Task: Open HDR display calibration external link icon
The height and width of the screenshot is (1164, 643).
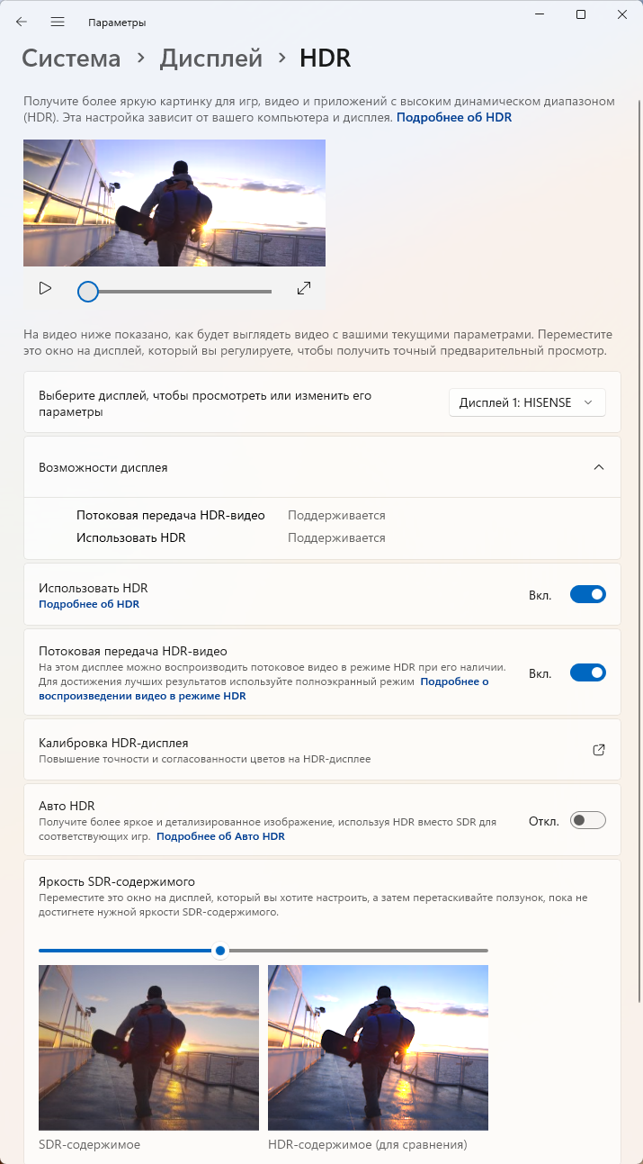Action: pos(599,749)
